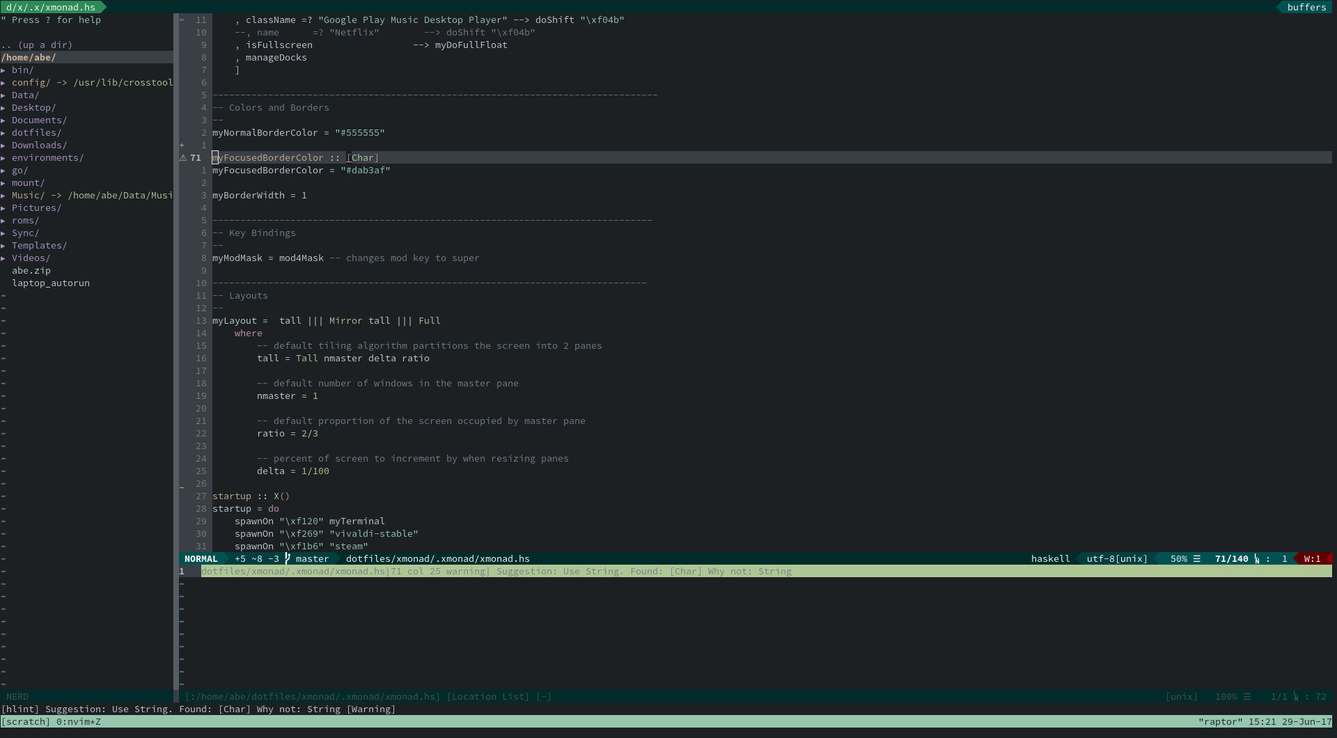Click the NORMAL mode indicator
Viewport: 1337px width, 738px height.
(x=201, y=559)
